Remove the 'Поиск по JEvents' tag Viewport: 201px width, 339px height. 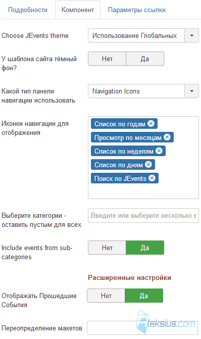152,178
